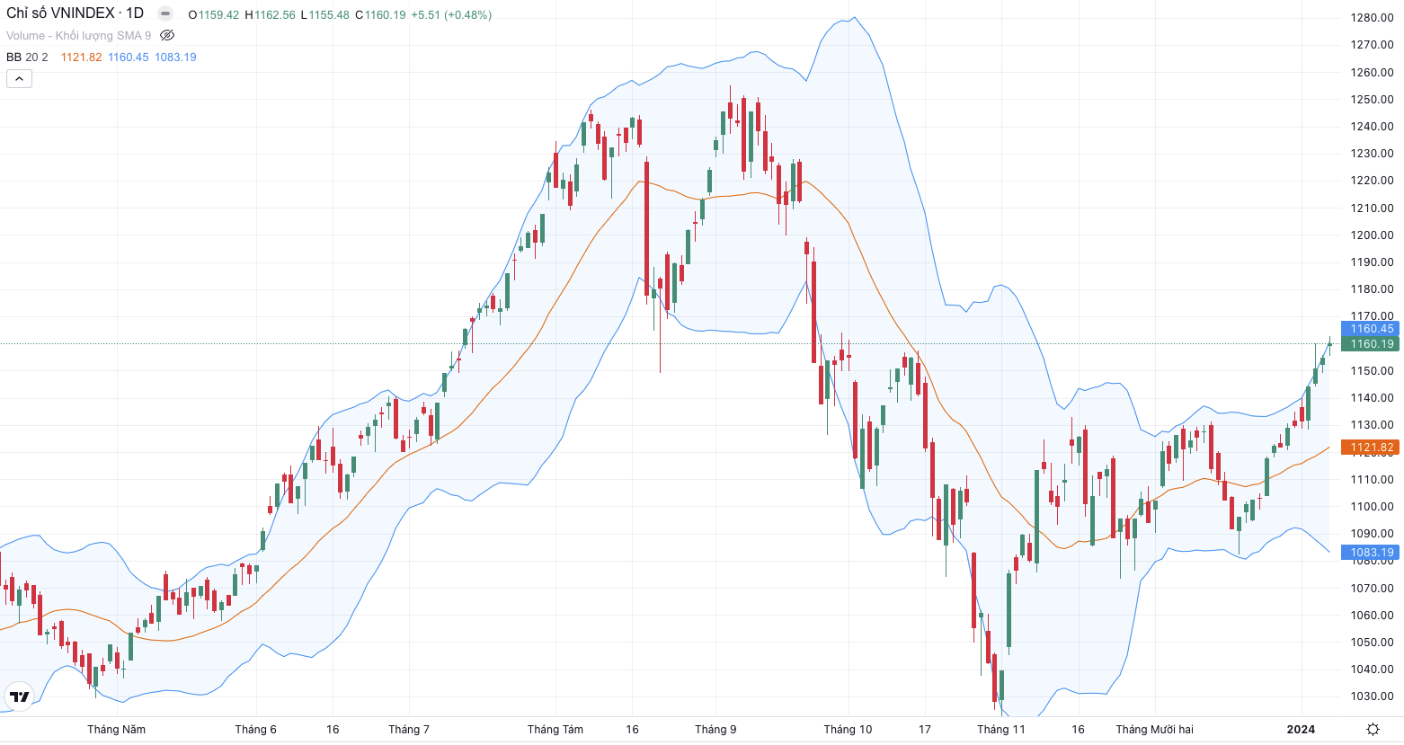Click the Tháng Mười hai time axis label

[1155, 730]
